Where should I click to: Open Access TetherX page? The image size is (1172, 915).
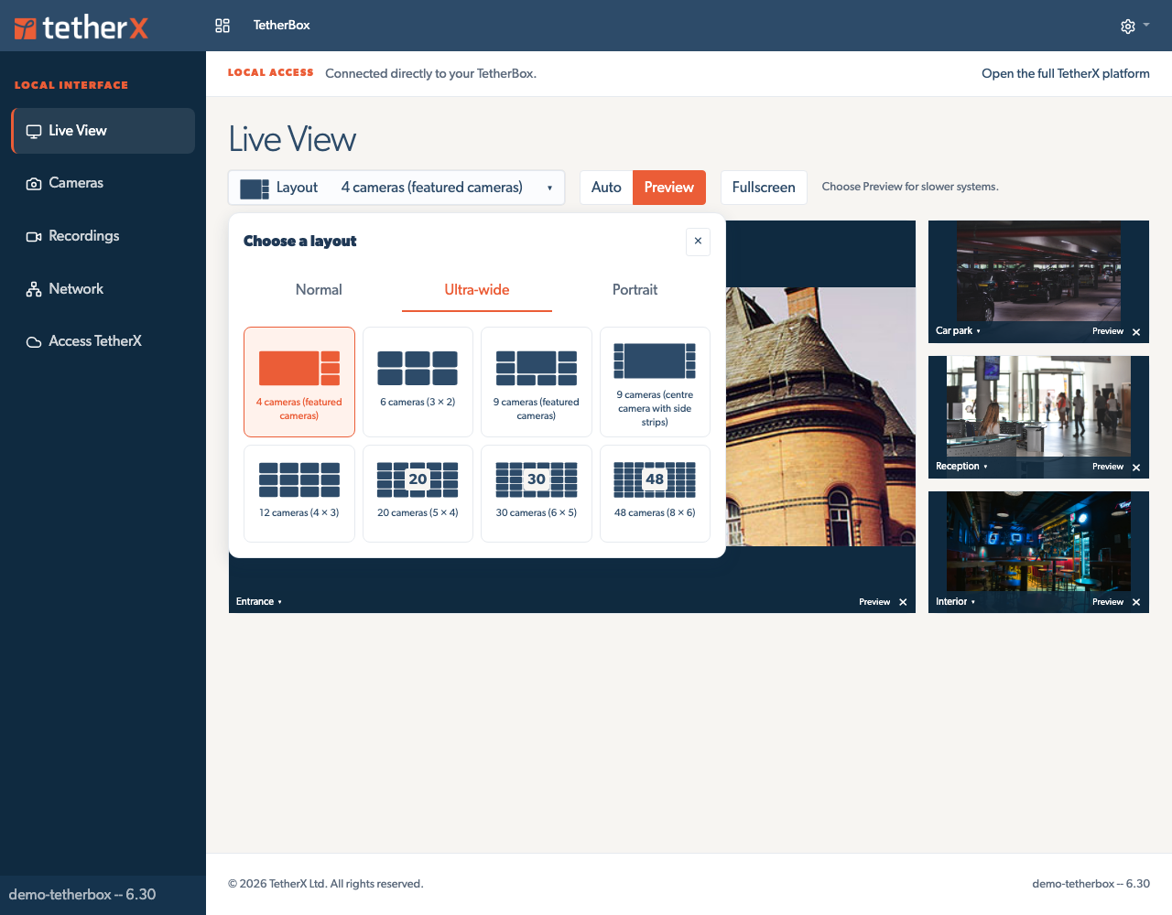(x=103, y=341)
